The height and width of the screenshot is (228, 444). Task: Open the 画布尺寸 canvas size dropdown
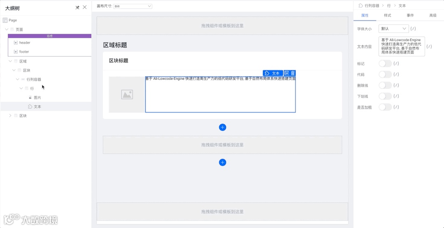point(133,6)
